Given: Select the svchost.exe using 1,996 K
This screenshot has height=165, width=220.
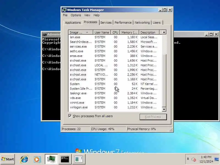Looking at the screenshot, I should pyautogui.click(x=115, y=70).
